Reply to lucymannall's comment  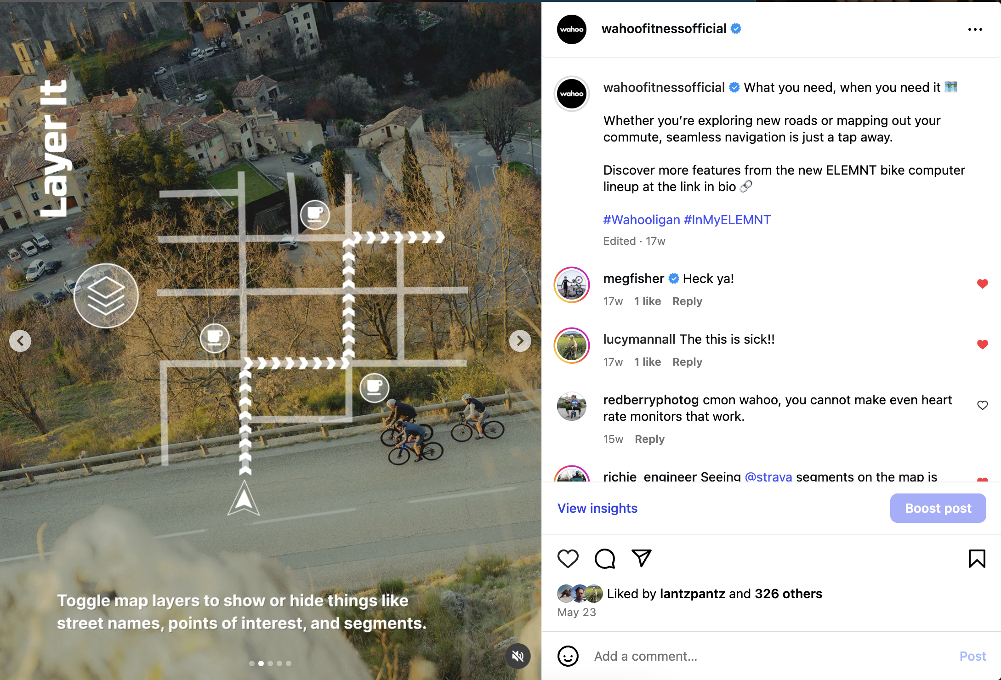coord(687,362)
